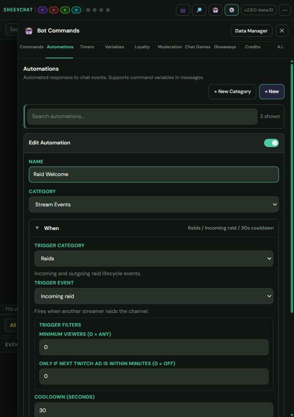Click the SHEEVCHAT logo text

click(x=18, y=10)
